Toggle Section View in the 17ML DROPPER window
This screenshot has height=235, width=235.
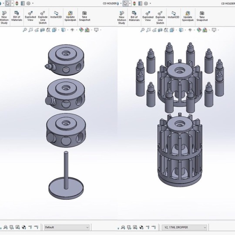coord(160,30)
